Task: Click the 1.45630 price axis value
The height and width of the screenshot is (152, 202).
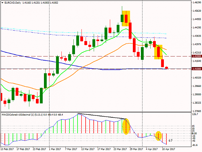Action: coord(197,11)
